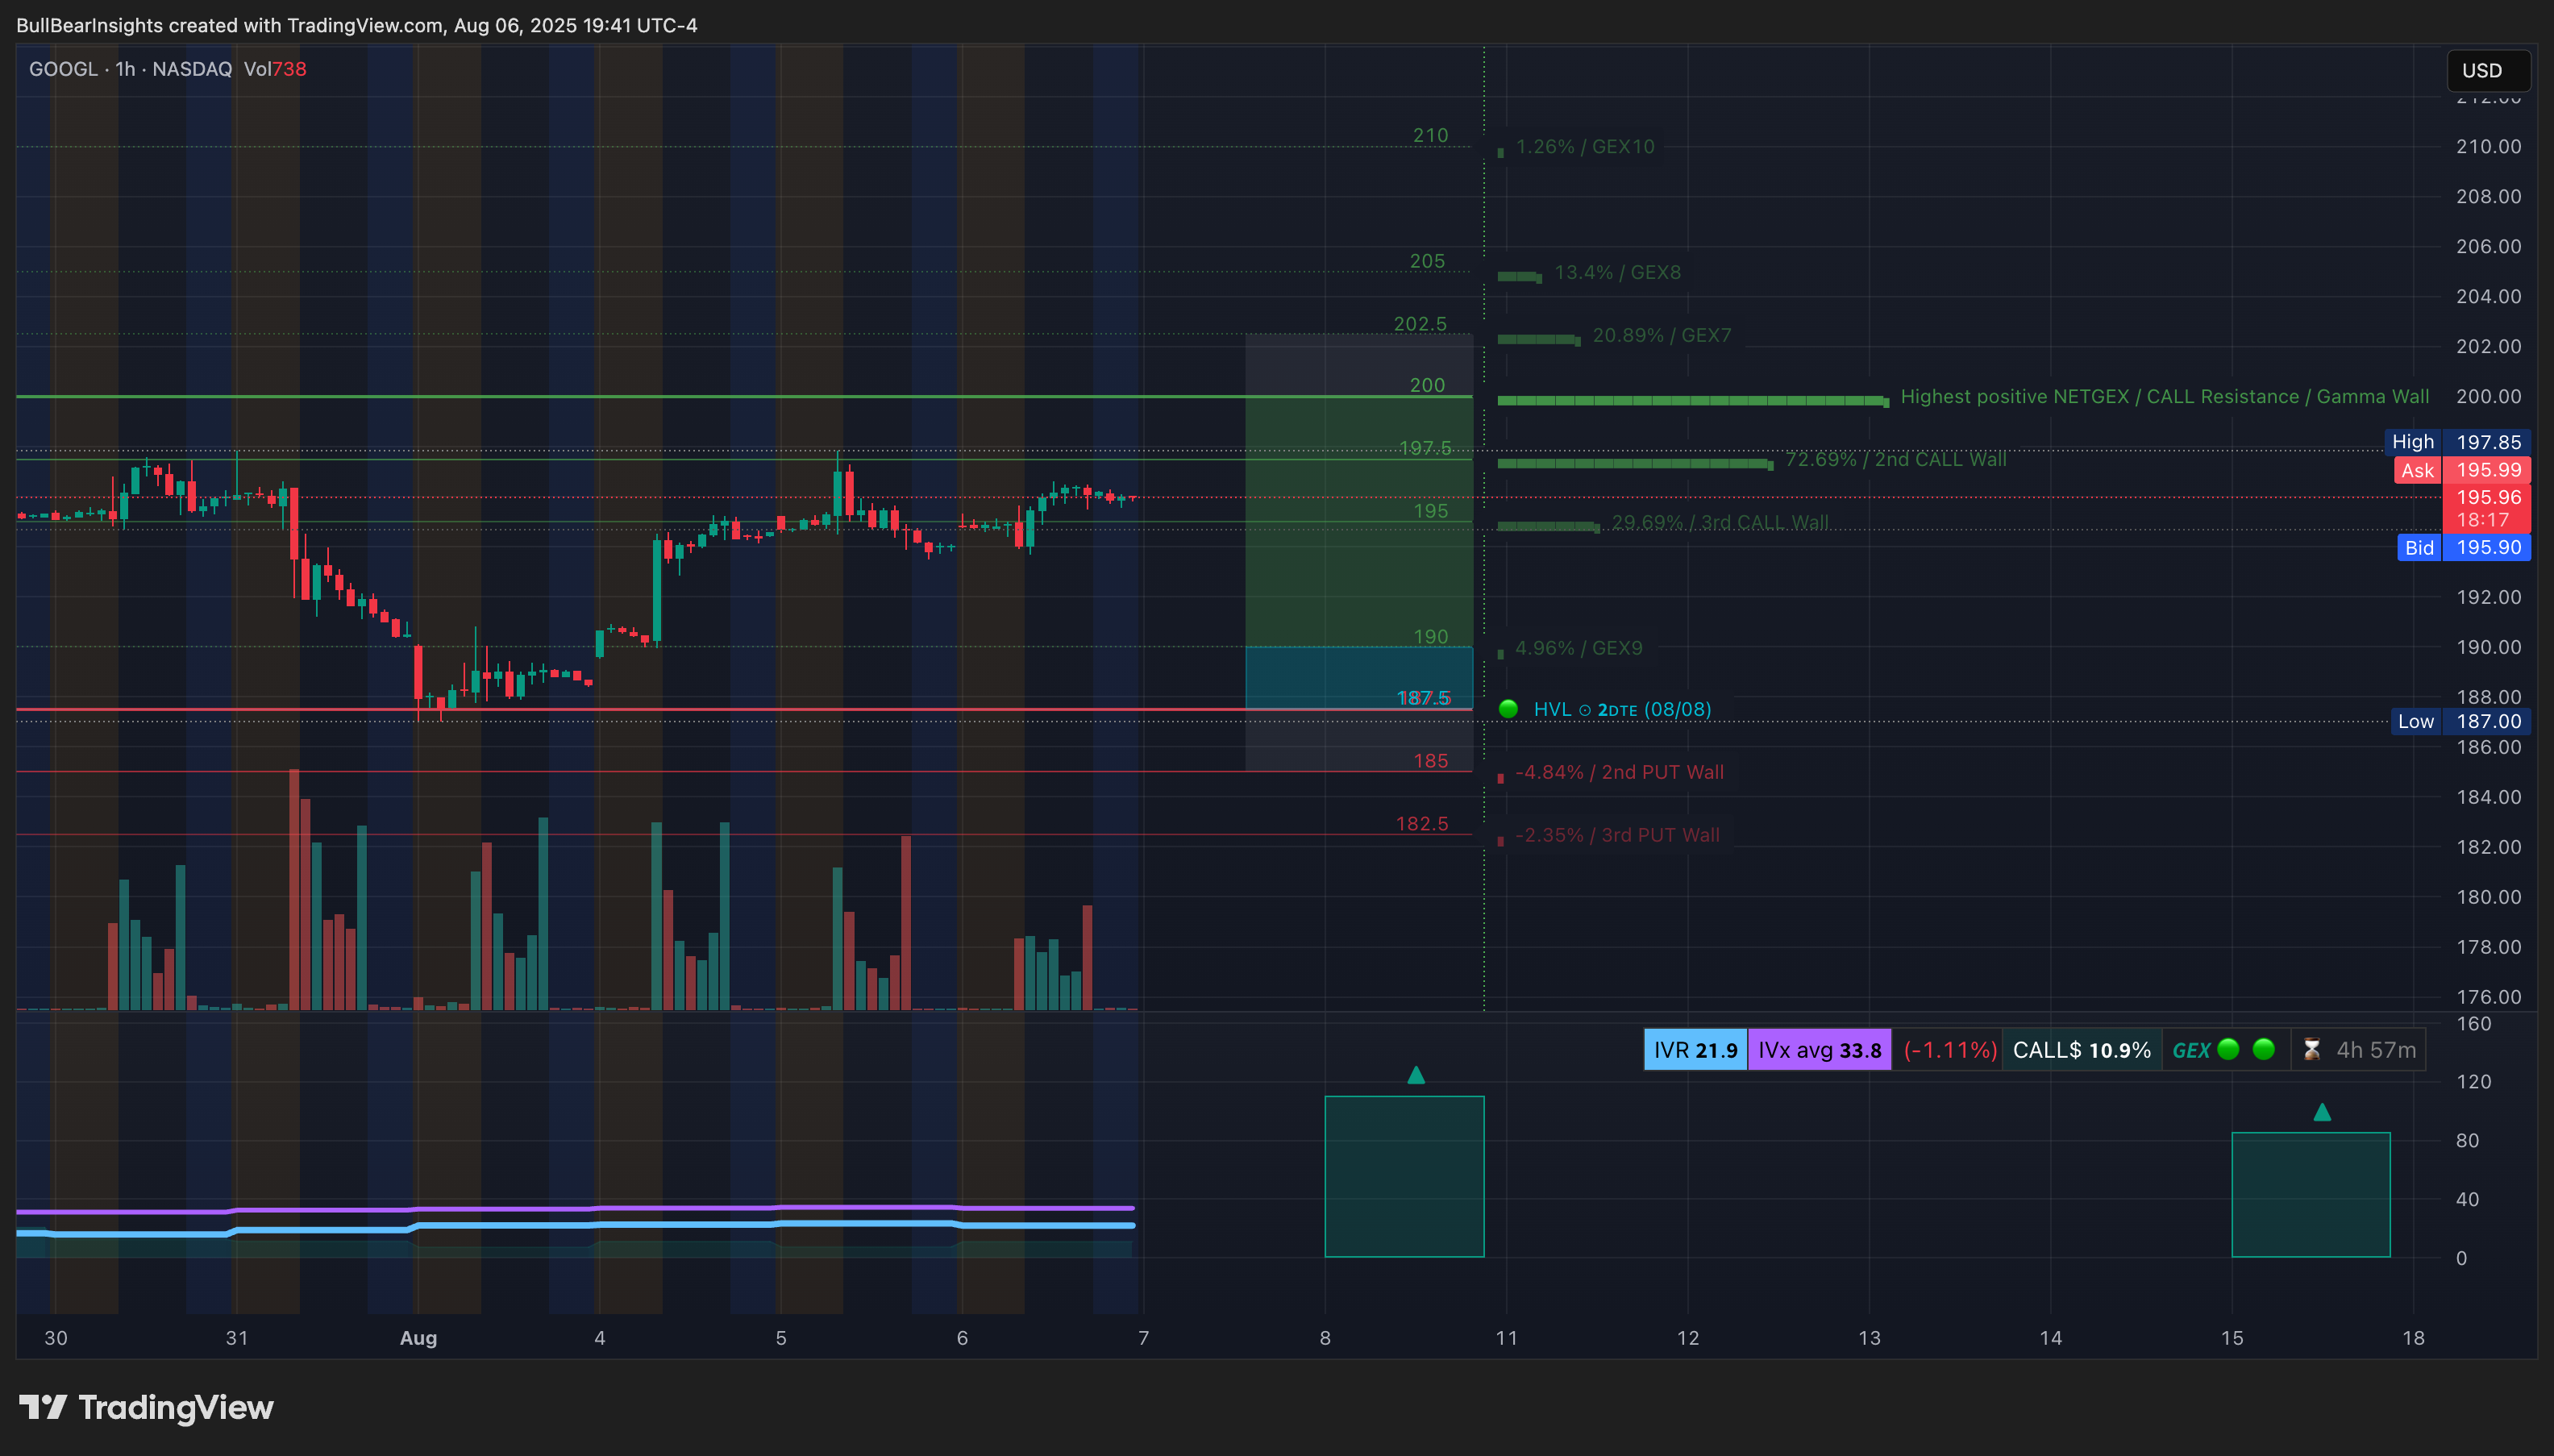Viewport: 2554px width, 1456px height.
Task: Click the -4.84% 2nd PUT Wall label
Action: click(1619, 772)
